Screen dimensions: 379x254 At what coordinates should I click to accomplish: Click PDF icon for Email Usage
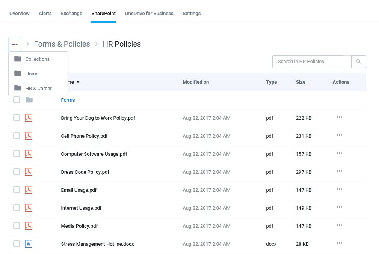pos(29,190)
